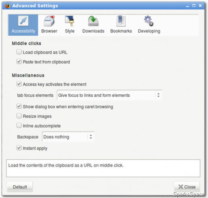The image size is (208, 198).
Task: Click the Firefox logo in title bar
Action: (8, 6)
